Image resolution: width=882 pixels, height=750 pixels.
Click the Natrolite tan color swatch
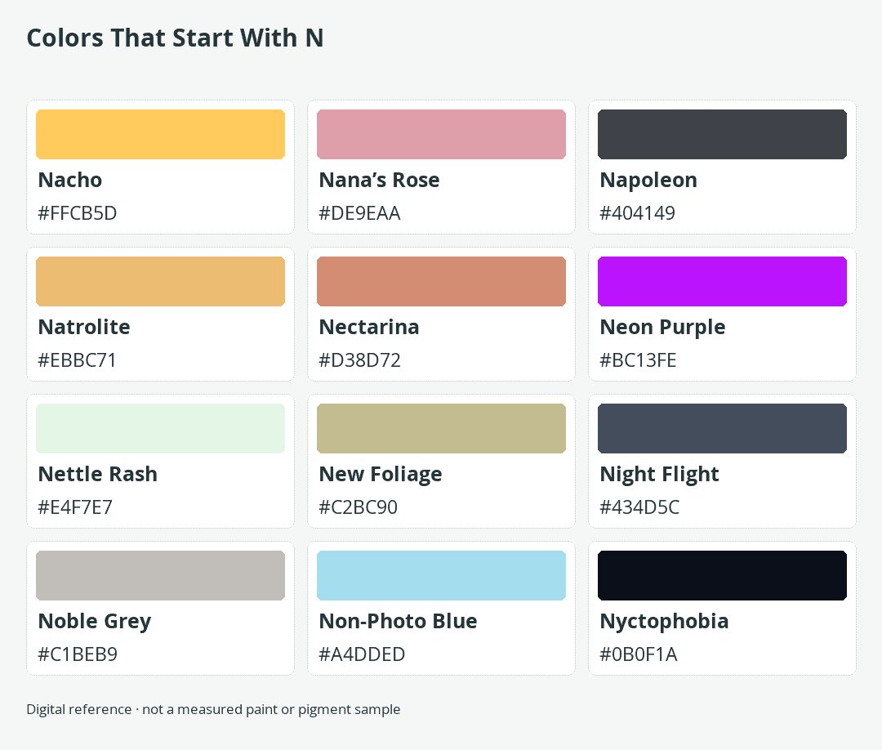point(160,281)
